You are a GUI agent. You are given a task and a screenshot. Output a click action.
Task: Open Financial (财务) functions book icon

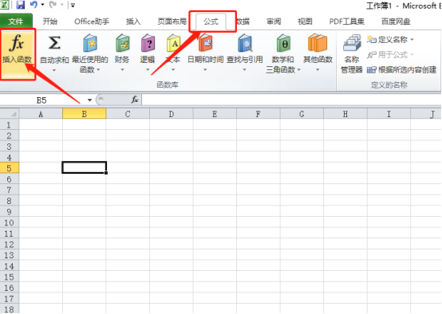coord(122,43)
